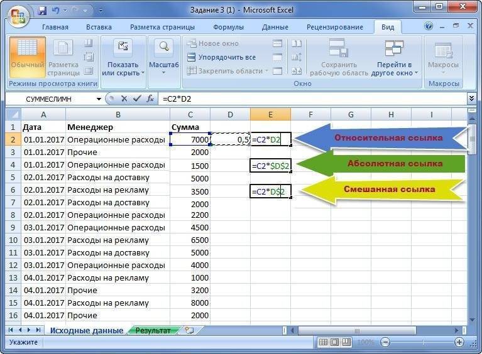Viewport: 482px width, 354px height.
Task: Insert a new worksheet via the tab icon
Action: pos(189,330)
